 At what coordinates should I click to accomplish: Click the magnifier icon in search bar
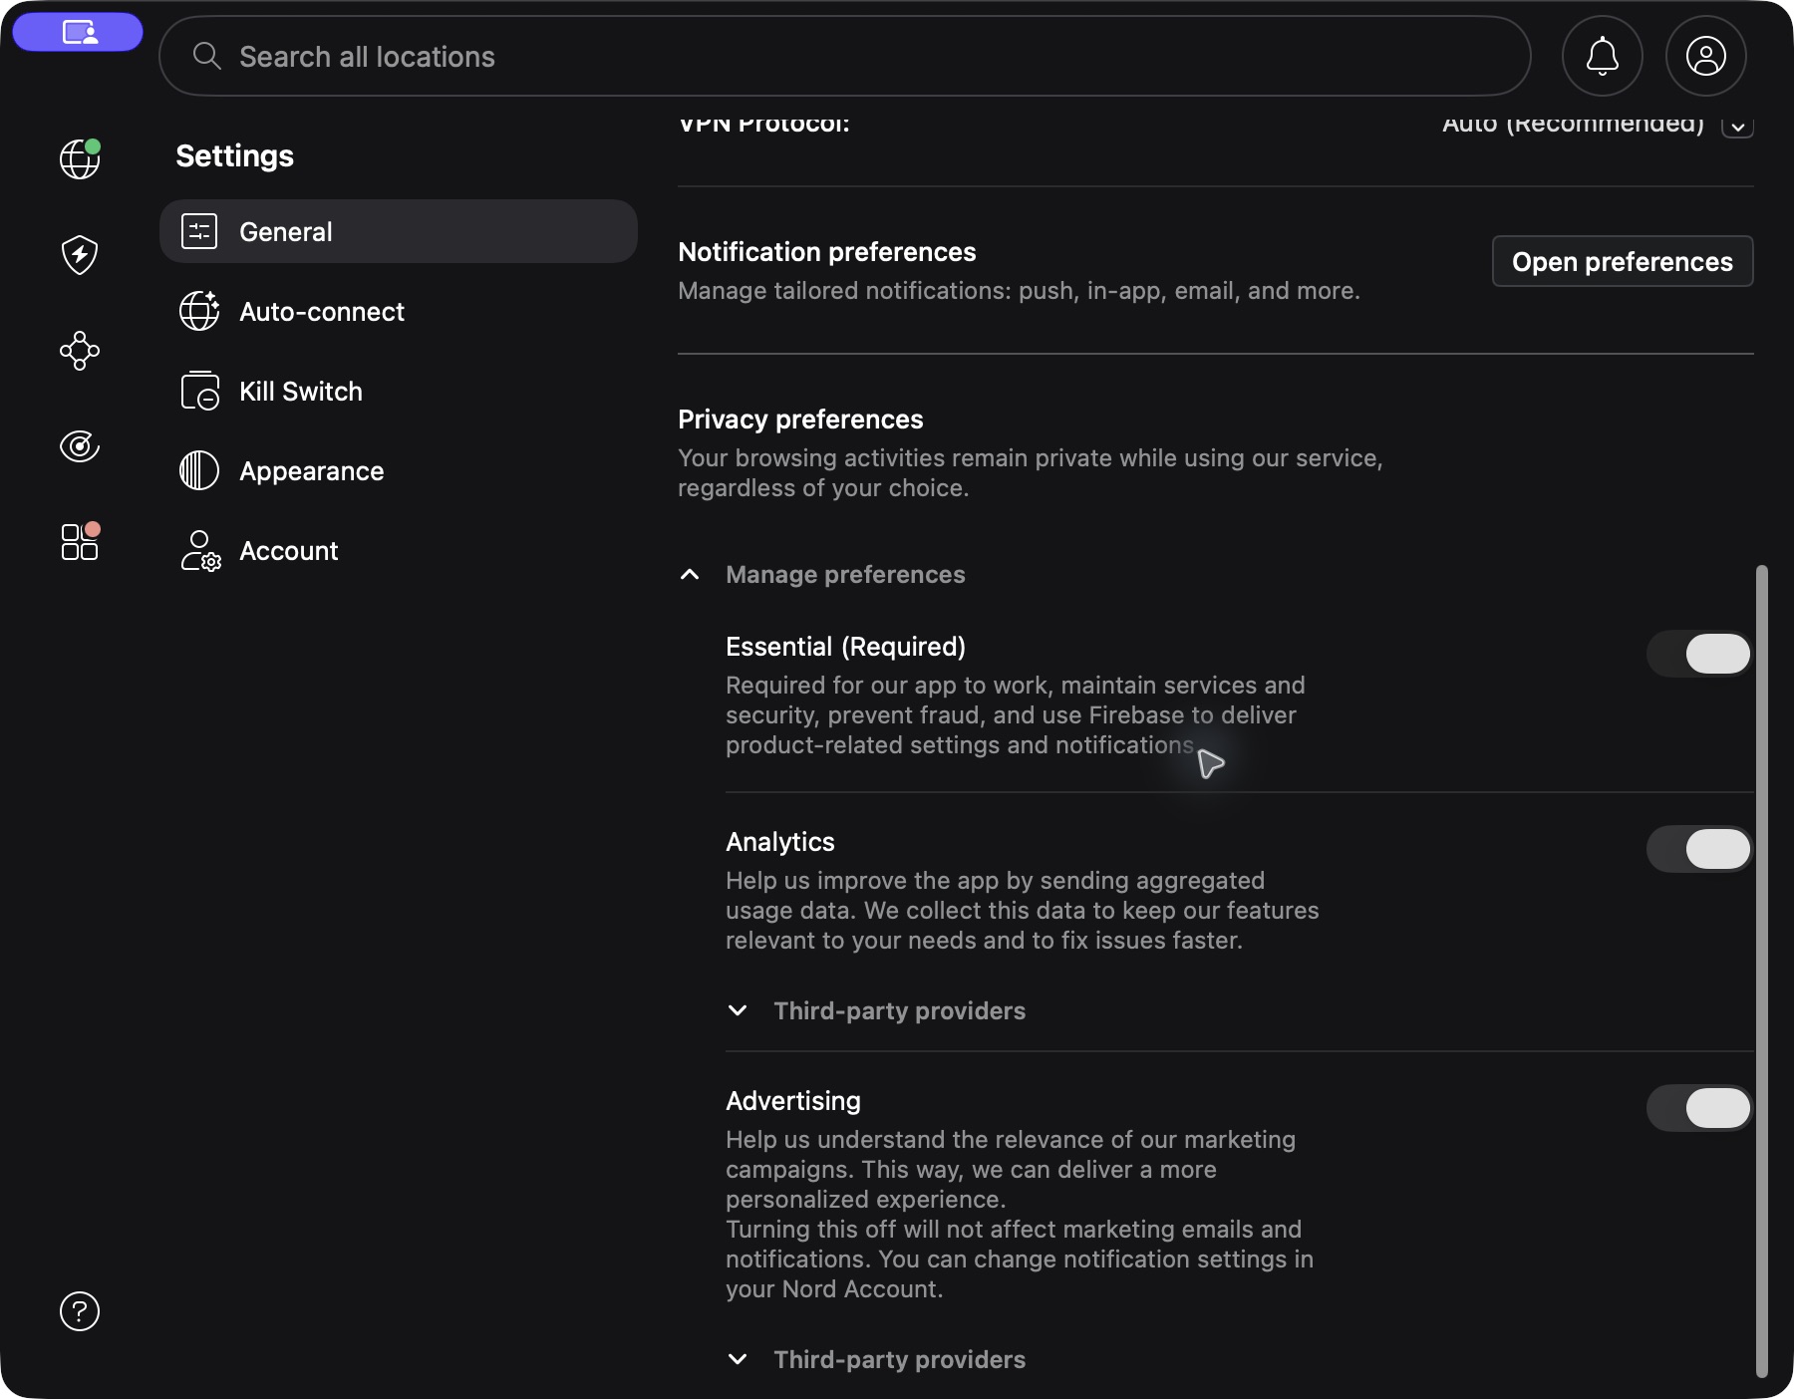coord(206,56)
